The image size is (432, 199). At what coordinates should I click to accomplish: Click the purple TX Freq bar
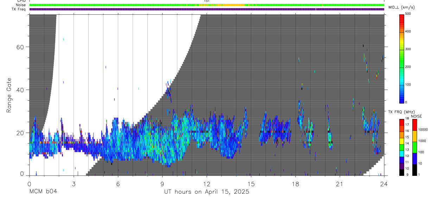pyautogui.click(x=207, y=9)
